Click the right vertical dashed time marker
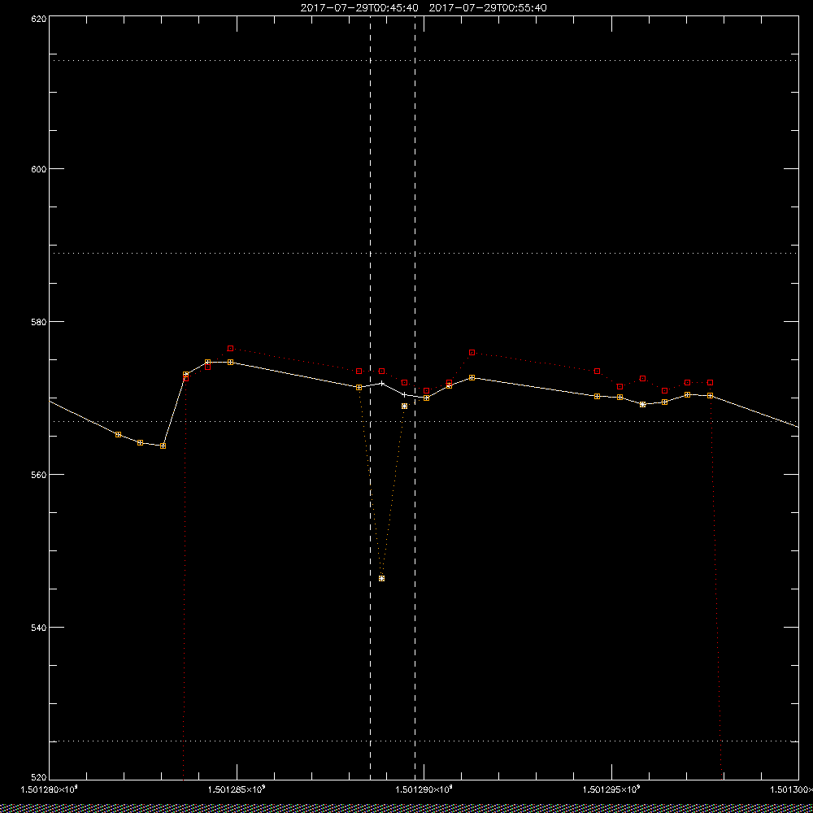 415,398
